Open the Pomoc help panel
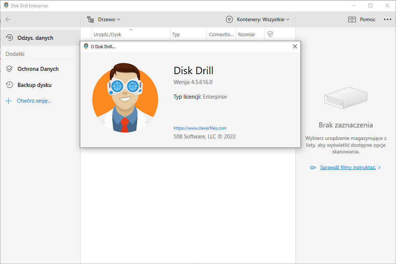Image resolution: width=396 pixels, height=264 pixels. (368, 19)
